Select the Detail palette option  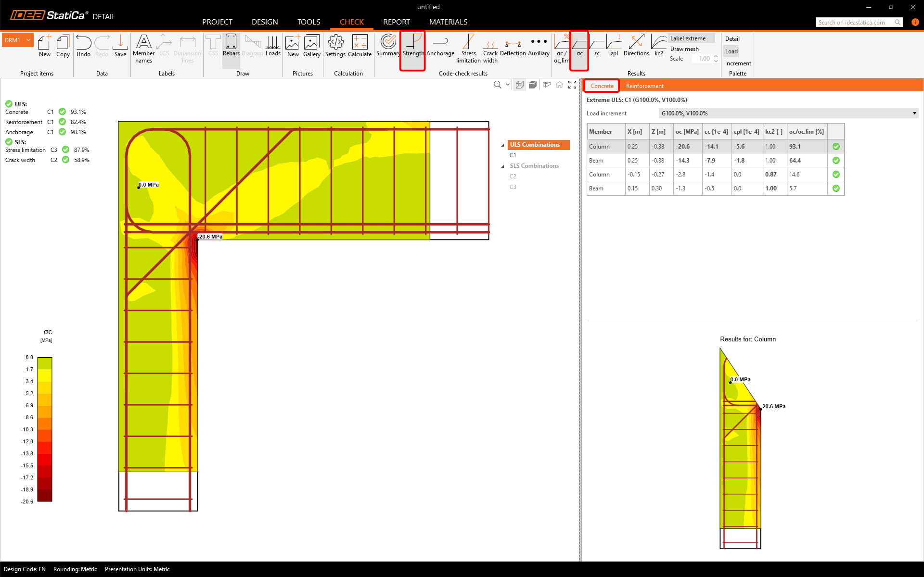point(732,39)
